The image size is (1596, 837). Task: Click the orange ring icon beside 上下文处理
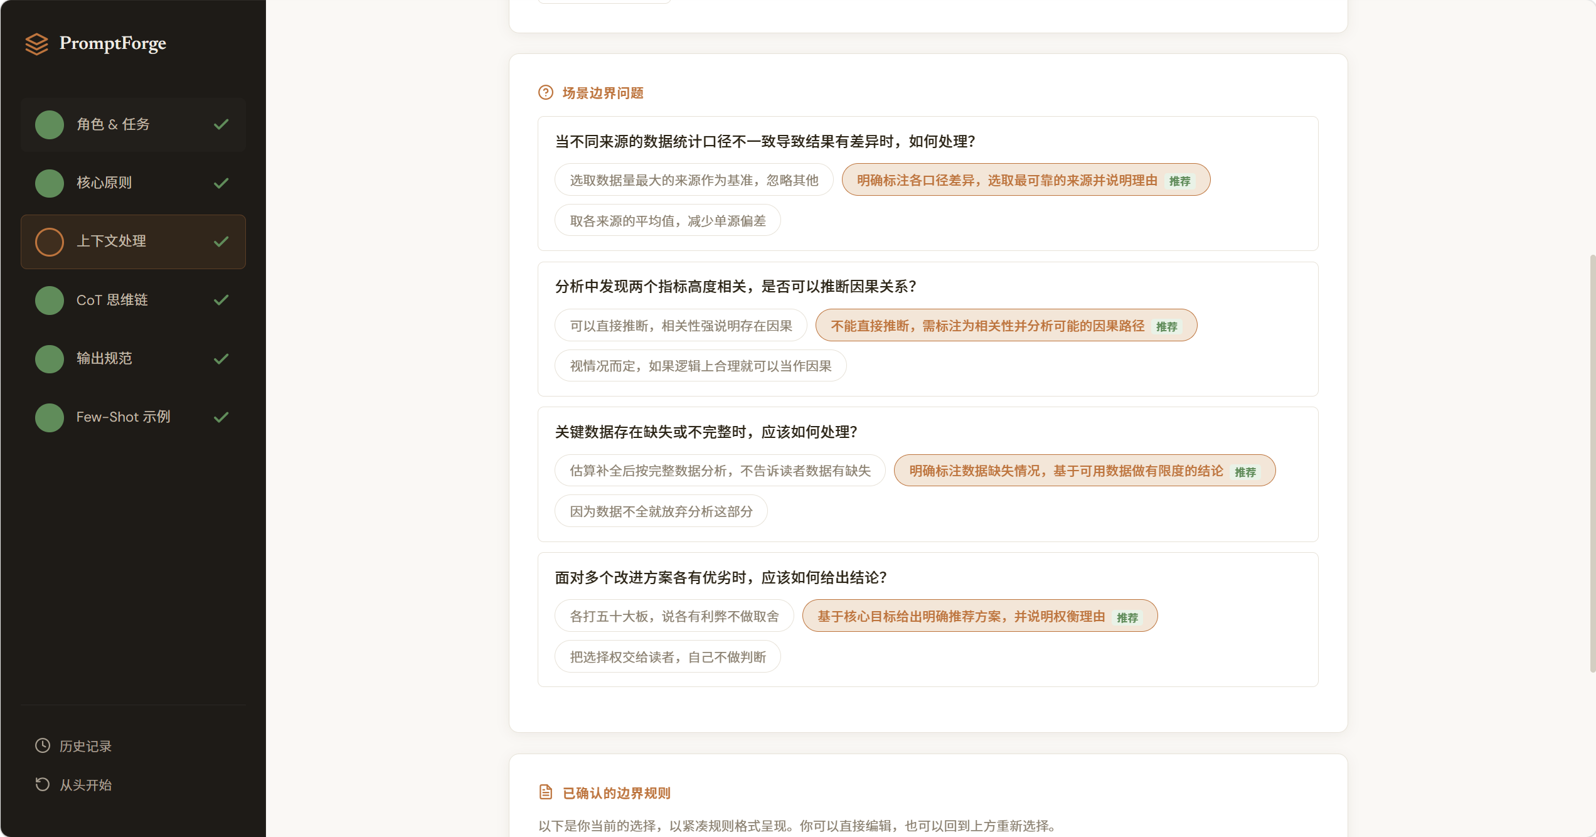click(50, 242)
